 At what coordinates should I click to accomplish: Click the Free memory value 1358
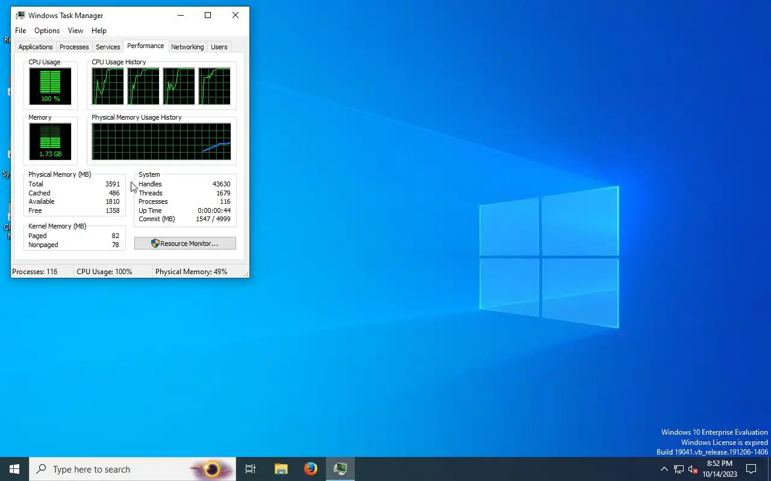[x=112, y=210]
